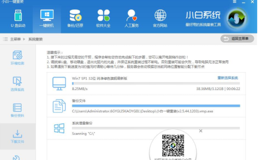Select 环境检测 sidebar step
This screenshot has height=160, width=258.
17,58
